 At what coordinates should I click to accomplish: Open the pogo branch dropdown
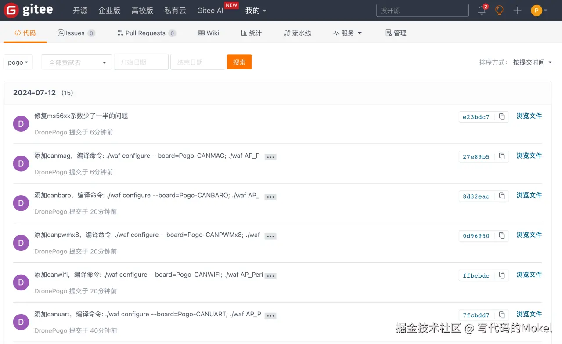(x=18, y=62)
